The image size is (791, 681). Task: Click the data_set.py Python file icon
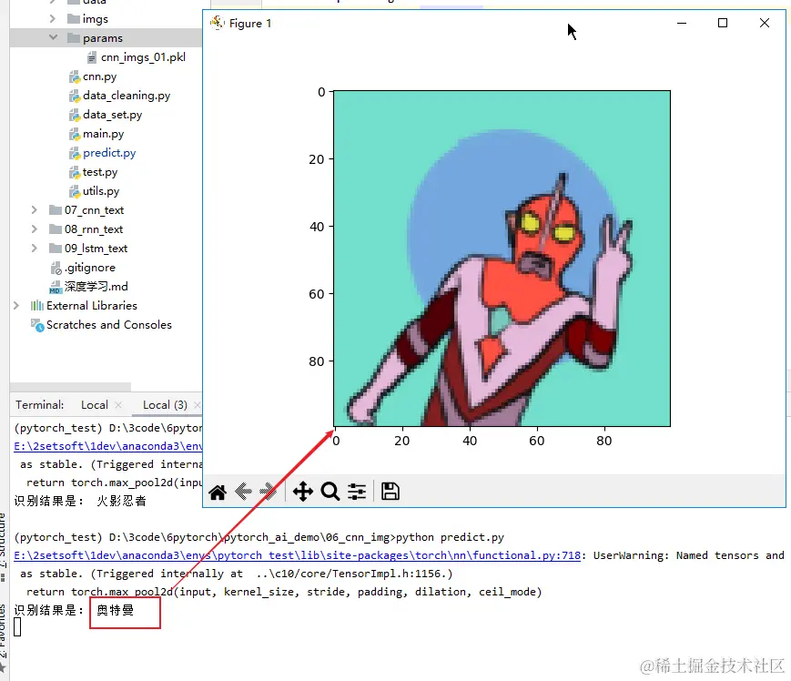click(75, 115)
